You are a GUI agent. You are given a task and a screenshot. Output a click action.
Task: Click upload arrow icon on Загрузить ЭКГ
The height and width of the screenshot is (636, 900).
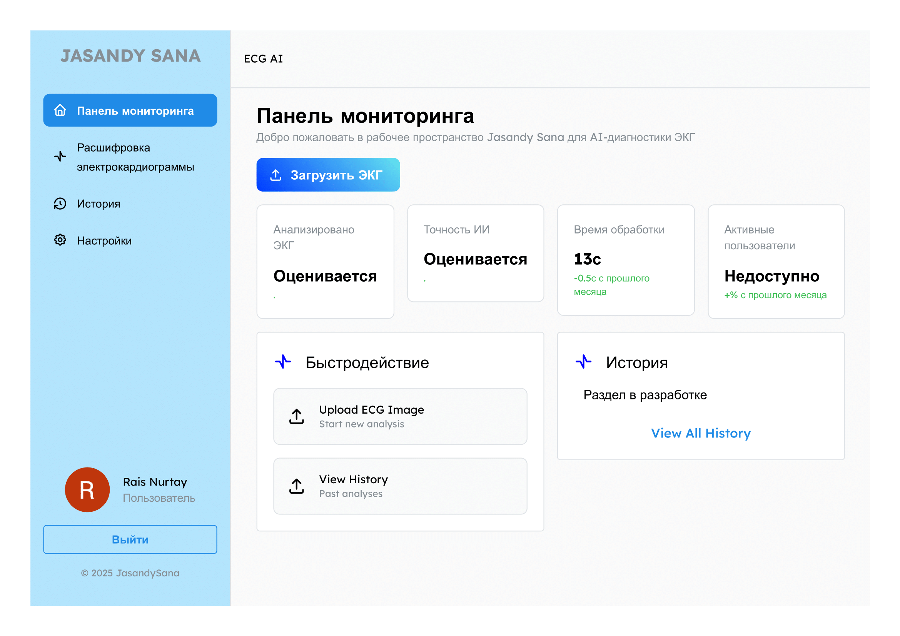pos(276,175)
